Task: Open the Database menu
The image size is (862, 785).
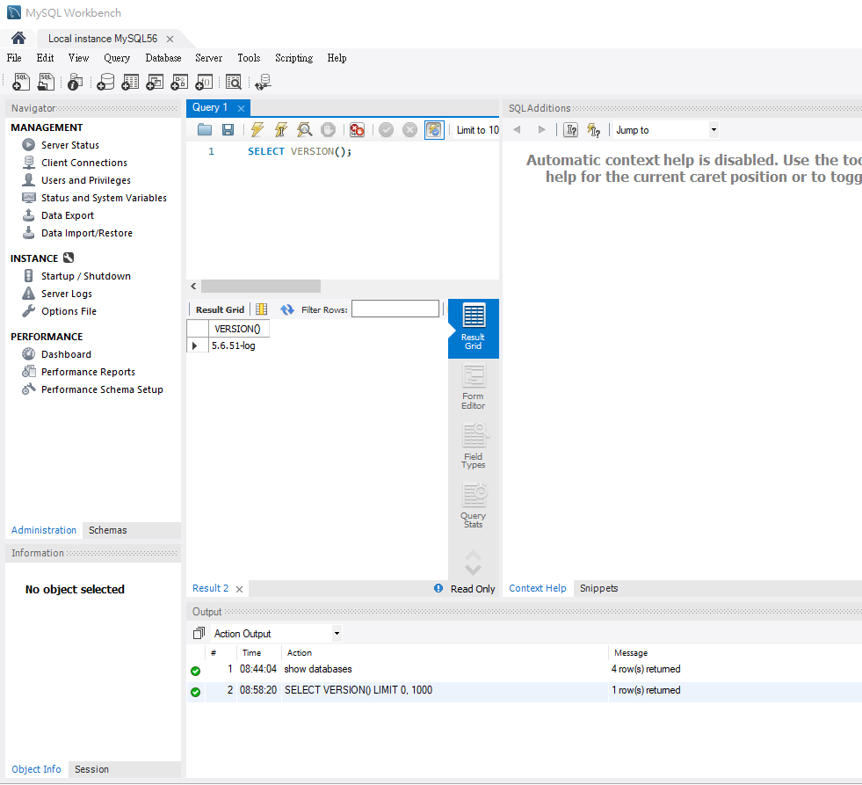Action: (x=163, y=58)
